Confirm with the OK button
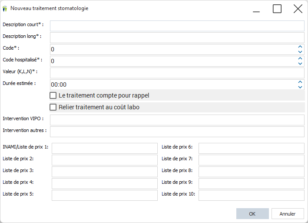Viewport: 308px width, 223px height. (252, 214)
